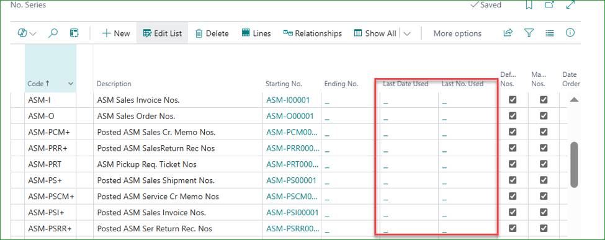This screenshot has width=605, height=240.
Task: Select the ASM-I code cell
Action: [50, 100]
